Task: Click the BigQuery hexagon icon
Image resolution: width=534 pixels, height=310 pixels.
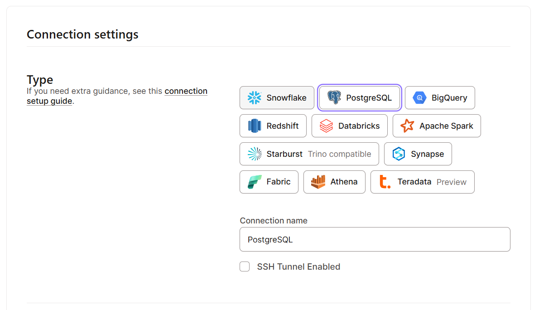Action: [419, 98]
